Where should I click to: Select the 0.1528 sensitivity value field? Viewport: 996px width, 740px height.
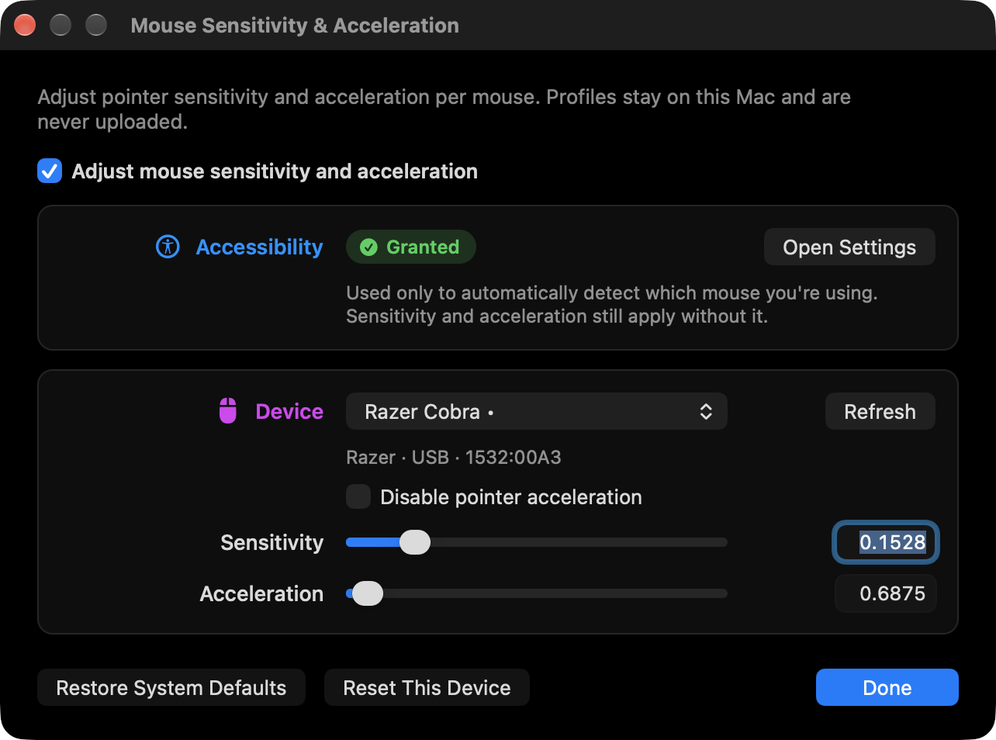pyautogui.click(x=886, y=542)
